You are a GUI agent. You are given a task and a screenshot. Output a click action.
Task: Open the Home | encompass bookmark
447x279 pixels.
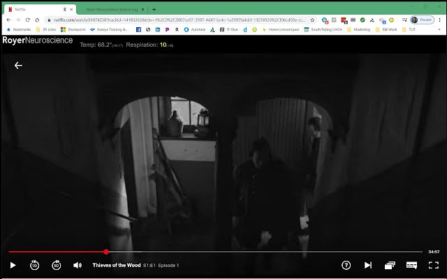(281, 29)
